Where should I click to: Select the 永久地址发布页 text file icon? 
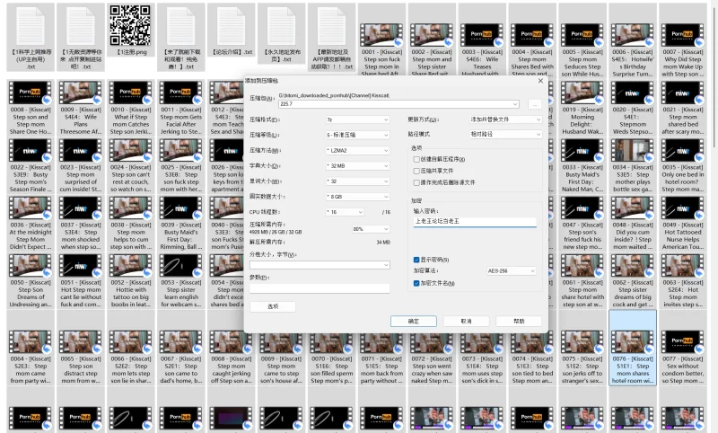[283, 24]
